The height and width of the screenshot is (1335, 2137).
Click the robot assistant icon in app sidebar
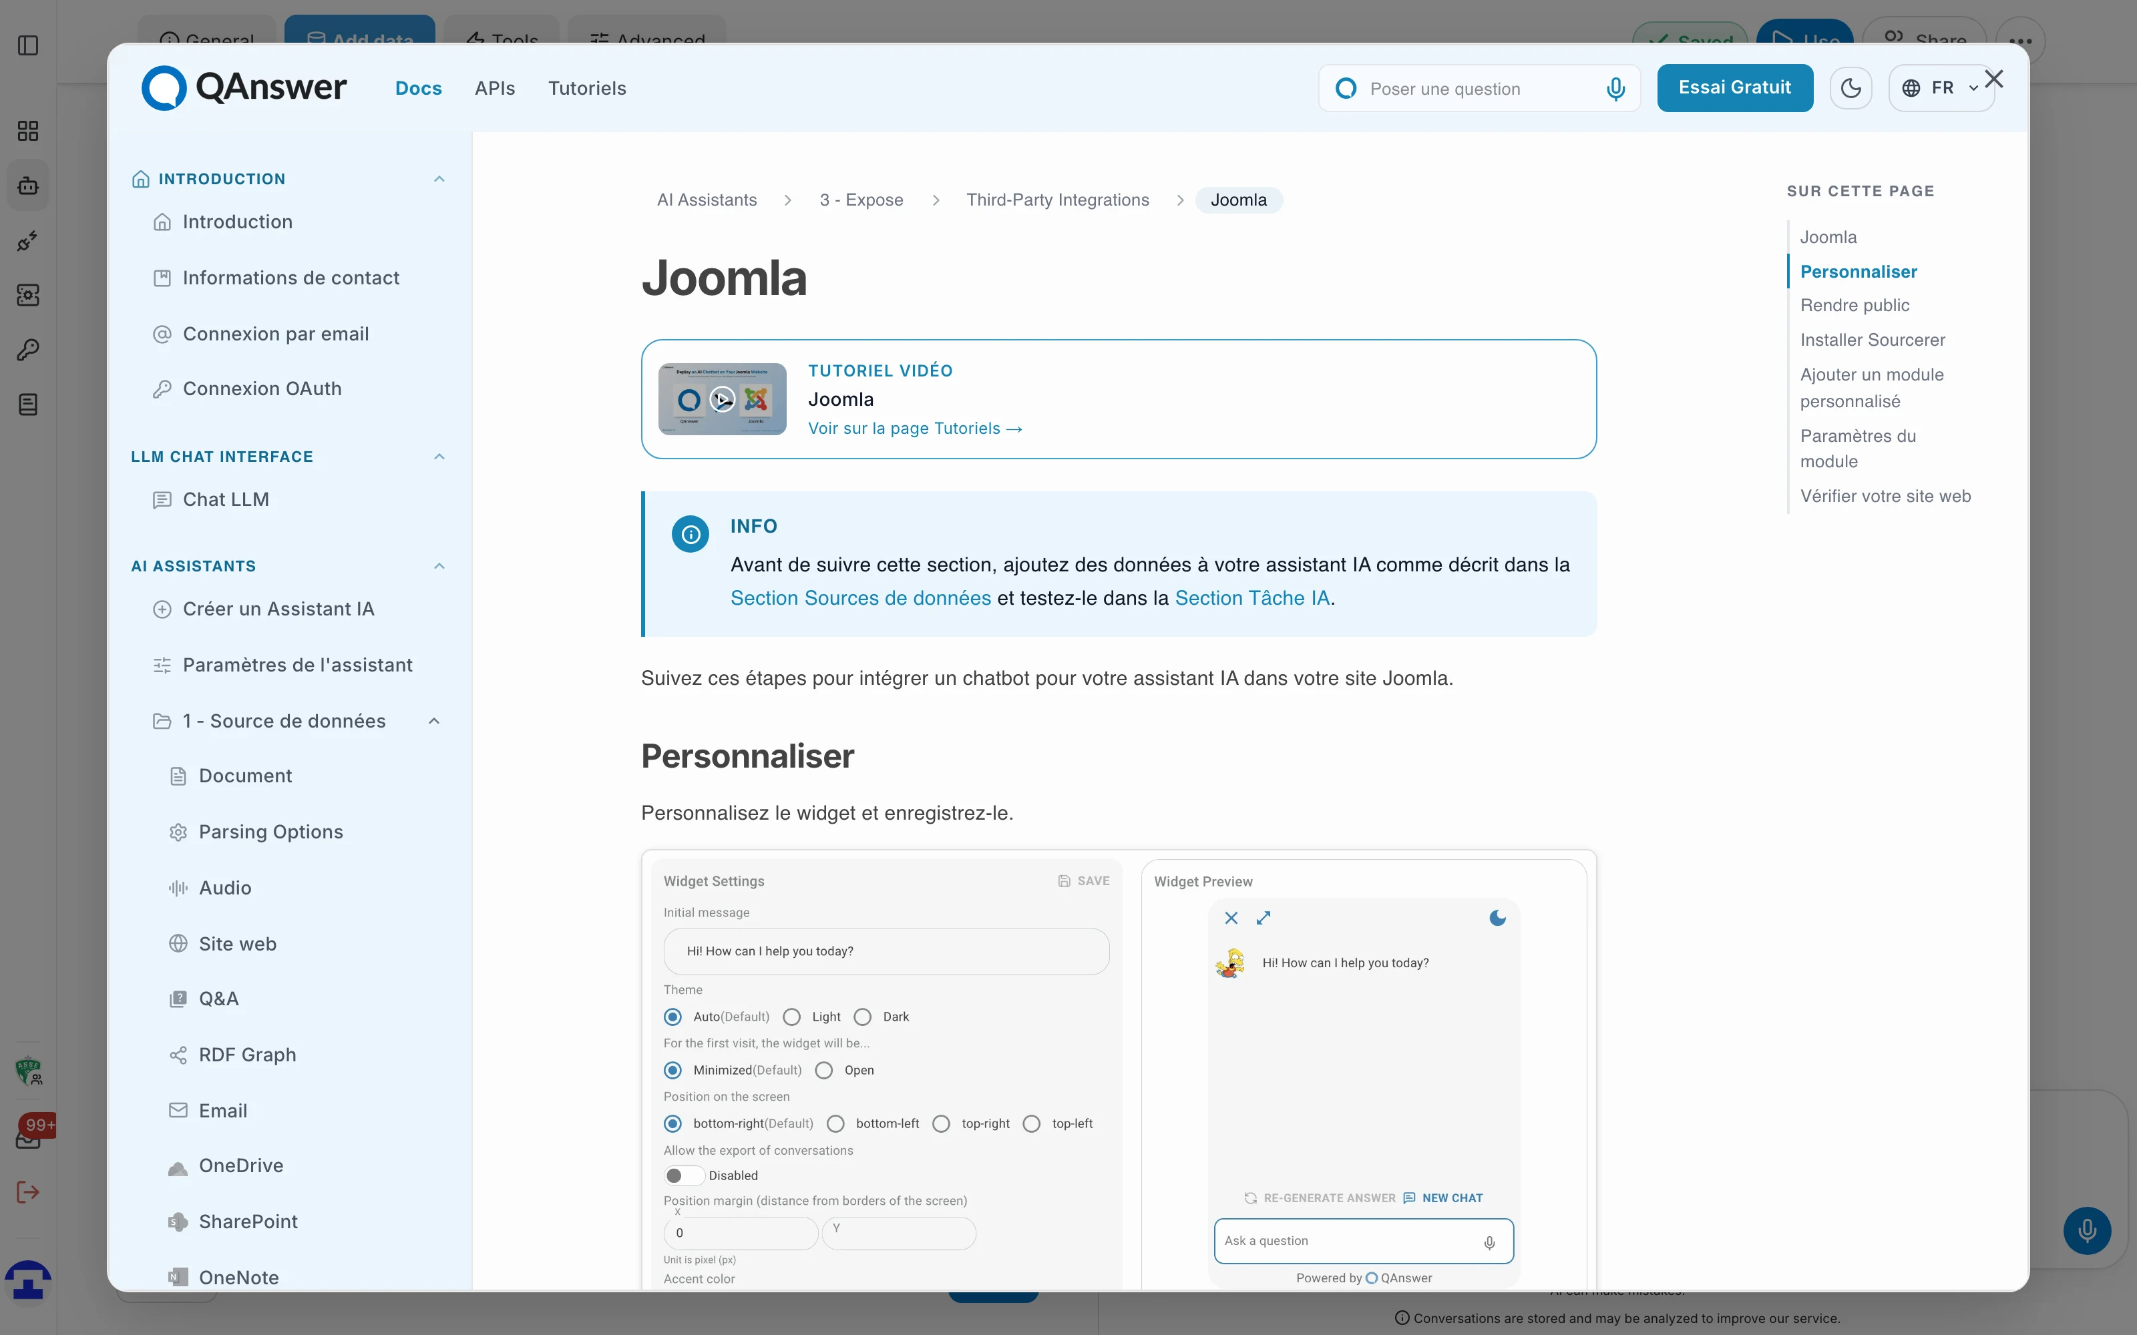[x=28, y=186]
